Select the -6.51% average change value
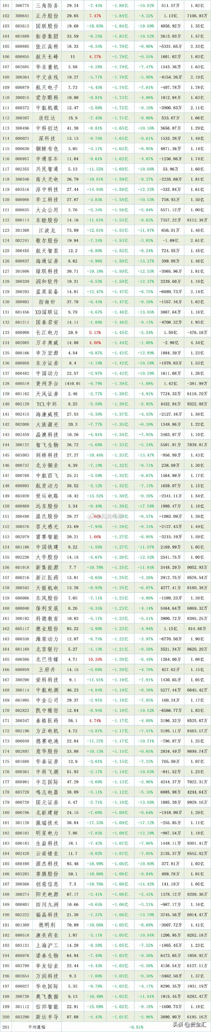Image resolution: width=211 pixels, height=1032 pixels. point(136,1027)
